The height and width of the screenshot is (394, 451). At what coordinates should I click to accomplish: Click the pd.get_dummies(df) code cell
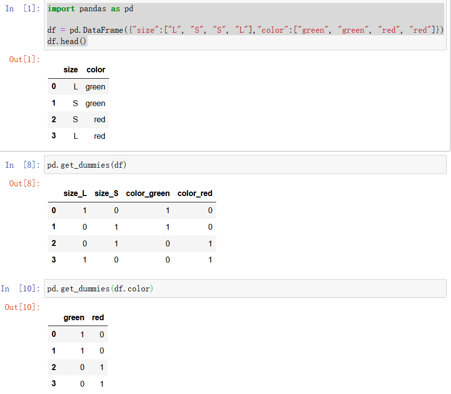(x=245, y=165)
